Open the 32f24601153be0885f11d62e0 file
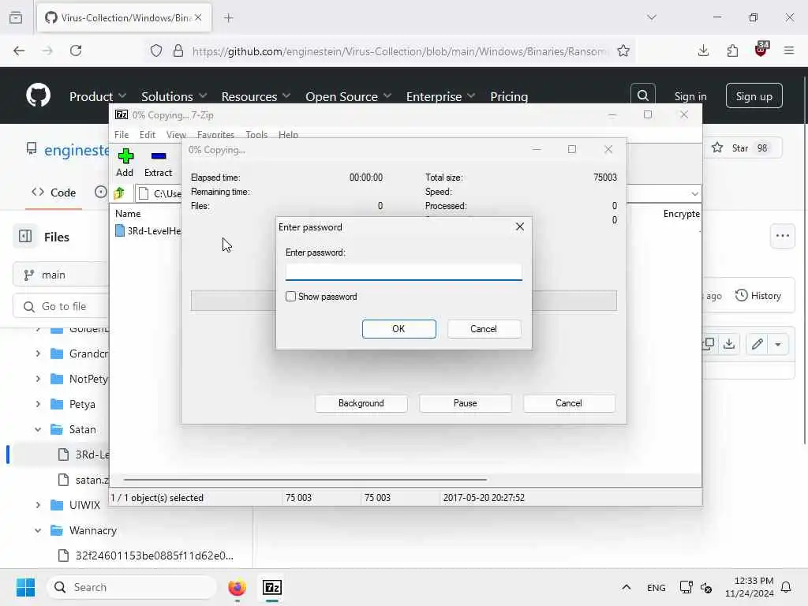 [x=146, y=555]
